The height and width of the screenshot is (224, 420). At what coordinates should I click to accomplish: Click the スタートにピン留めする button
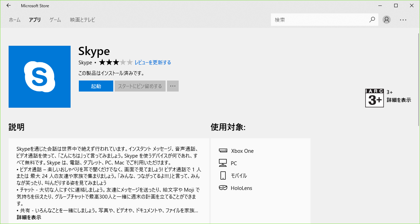point(140,86)
